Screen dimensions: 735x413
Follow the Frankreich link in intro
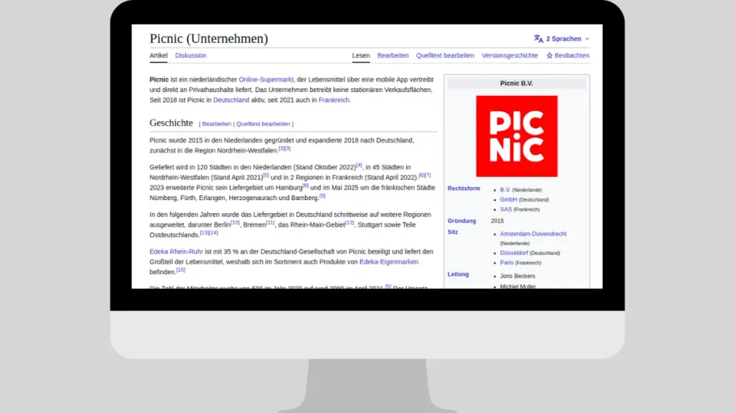pos(334,100)
